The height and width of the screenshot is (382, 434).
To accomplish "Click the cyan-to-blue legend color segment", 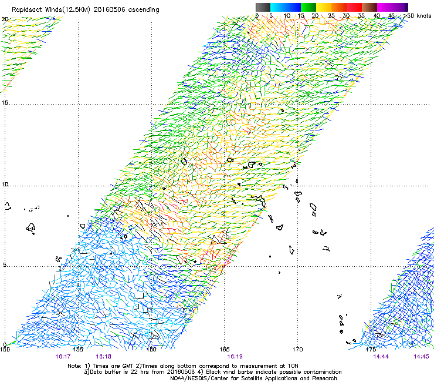I will click(x=286, y=7).
